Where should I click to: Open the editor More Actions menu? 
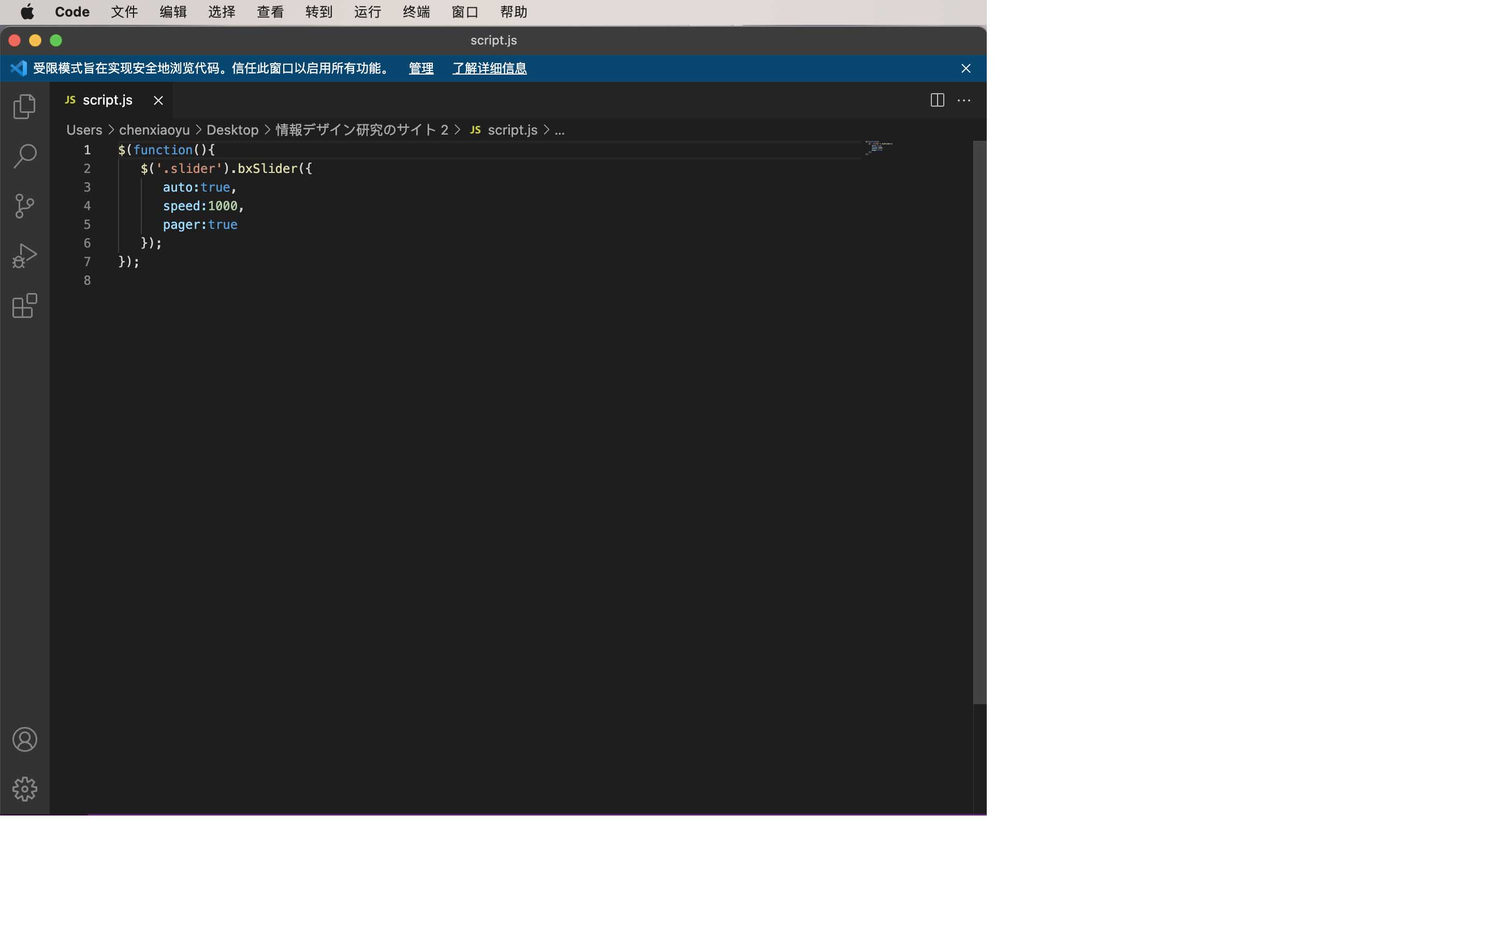pyautogui.click(x=963, y=100)
